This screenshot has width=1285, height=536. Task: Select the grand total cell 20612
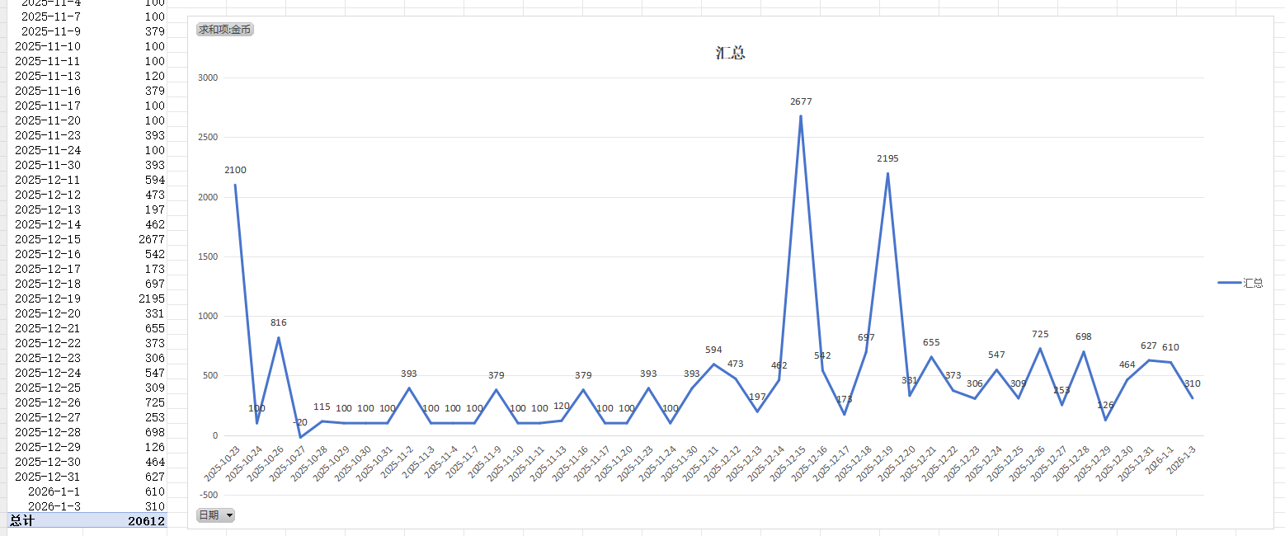coord(146,521)
